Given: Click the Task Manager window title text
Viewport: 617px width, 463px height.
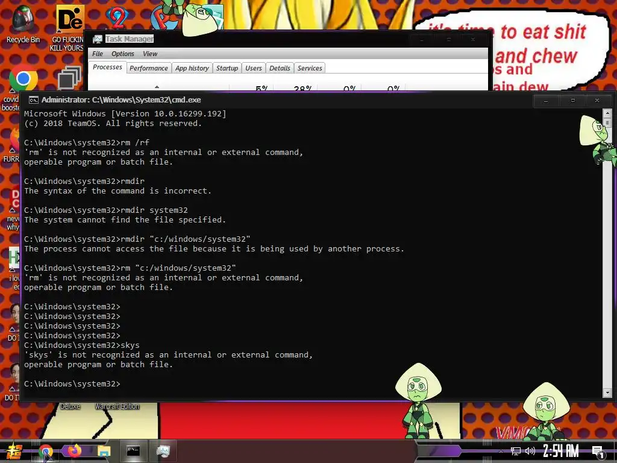Looking at the screenshot, I should point(130,39).
